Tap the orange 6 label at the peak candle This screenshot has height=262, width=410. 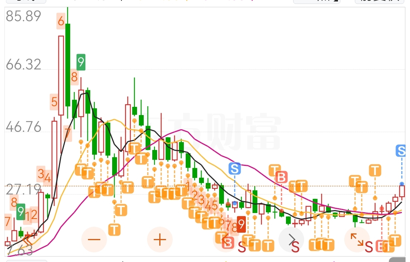[x=61, y=21]
